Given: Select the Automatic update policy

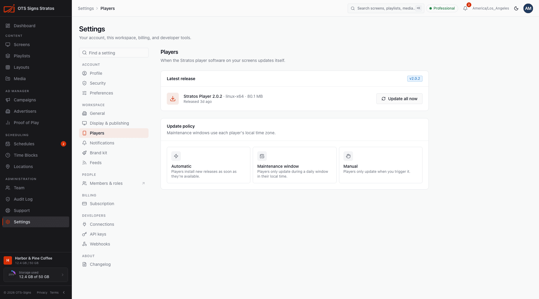Looking at the screenshot, I should point(208,165).
